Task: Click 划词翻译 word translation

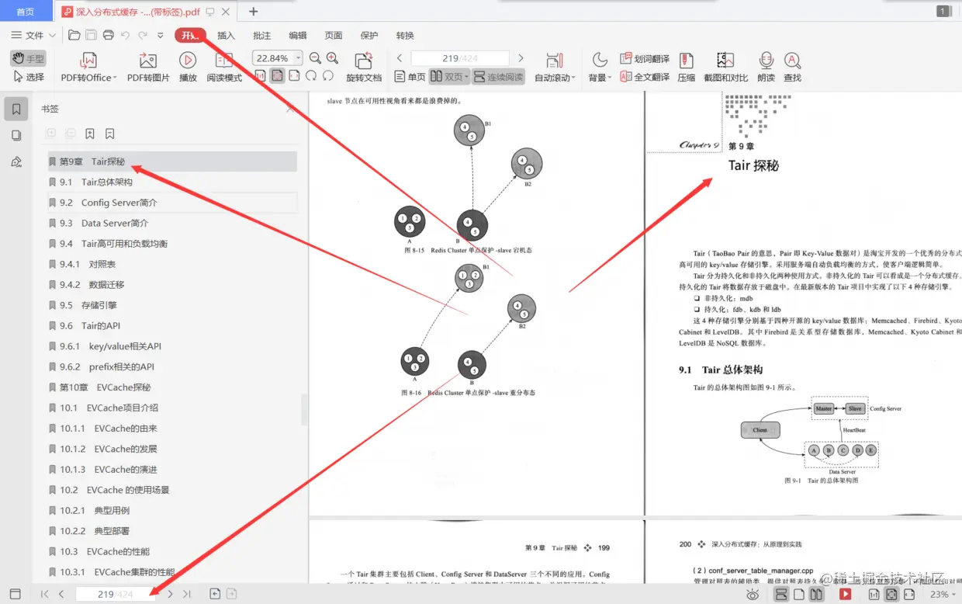Action: (x=645, y=58)
